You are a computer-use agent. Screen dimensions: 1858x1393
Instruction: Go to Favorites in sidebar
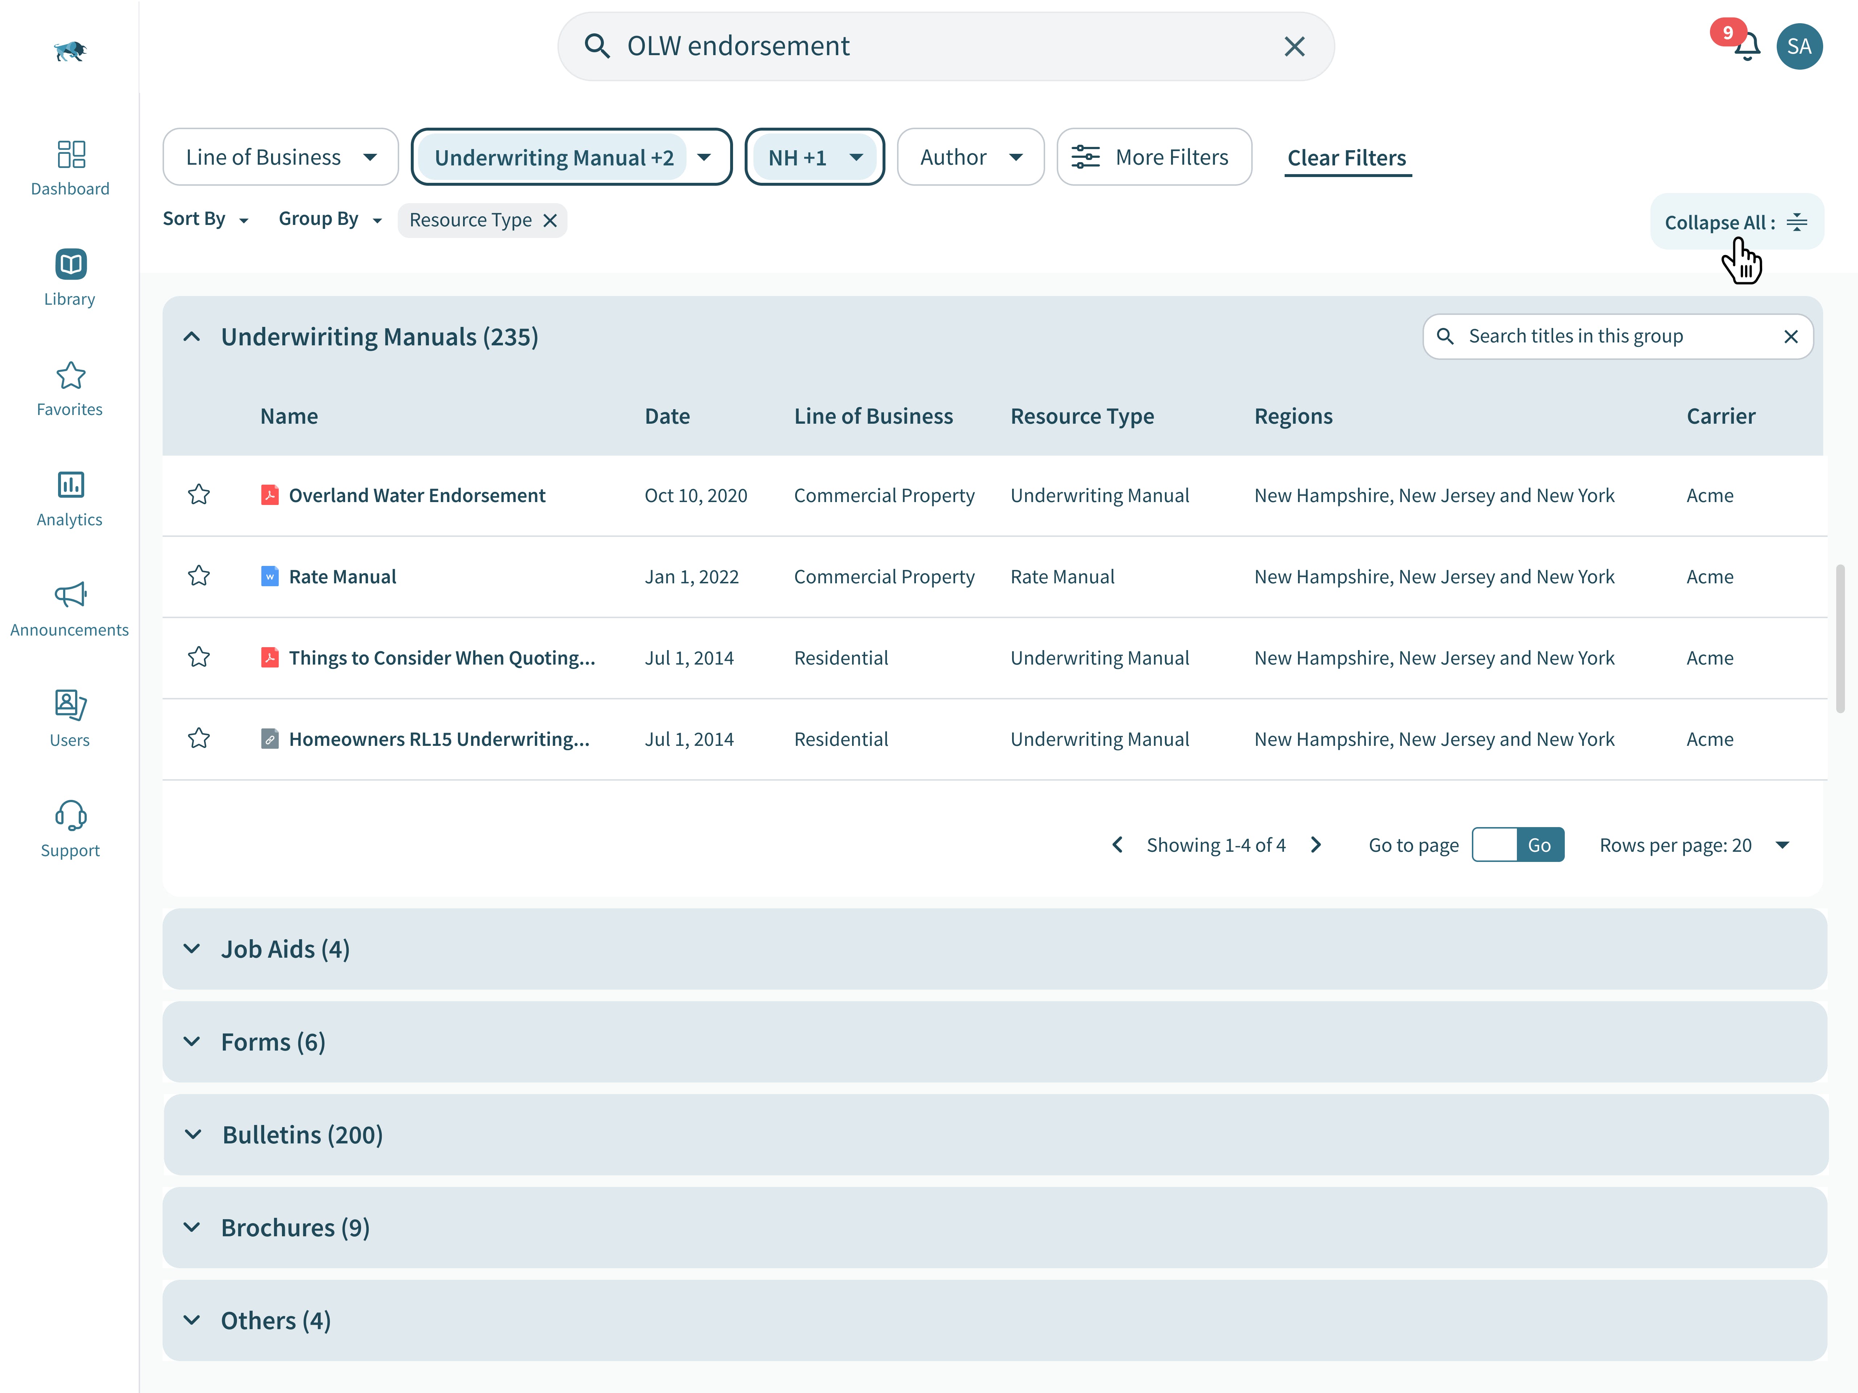pos(70,389)
